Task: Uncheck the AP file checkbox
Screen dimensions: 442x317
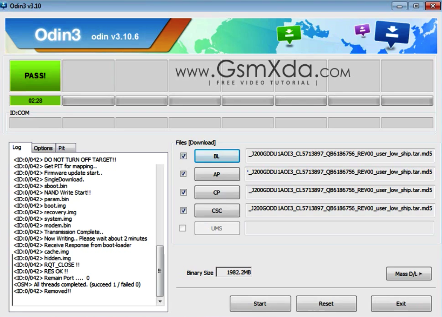Action: (x=183, y=174)
